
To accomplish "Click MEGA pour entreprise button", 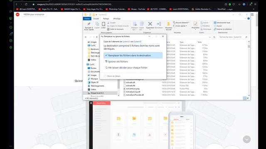I will pyautogui.click(x=34, y=14).
